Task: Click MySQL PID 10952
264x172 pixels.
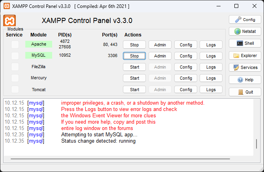Action: click(x=65, y=55)
